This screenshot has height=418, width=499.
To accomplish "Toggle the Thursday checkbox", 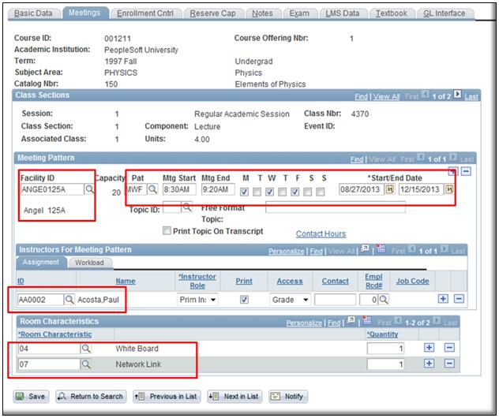I will pyautogui.click(x=283, y=192).
